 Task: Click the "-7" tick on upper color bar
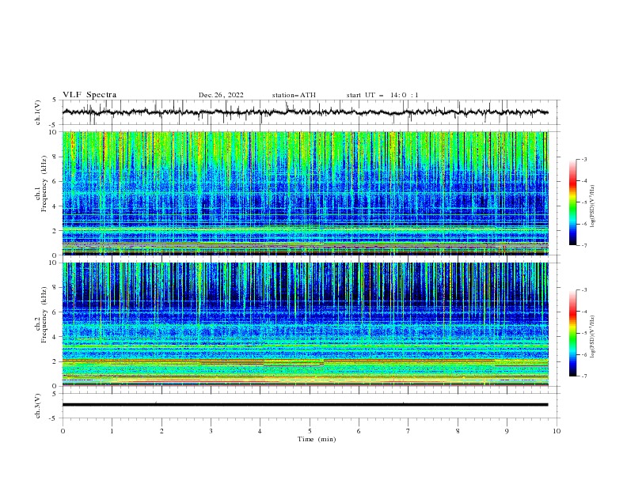pyautogui.click(x=584, y=245)
